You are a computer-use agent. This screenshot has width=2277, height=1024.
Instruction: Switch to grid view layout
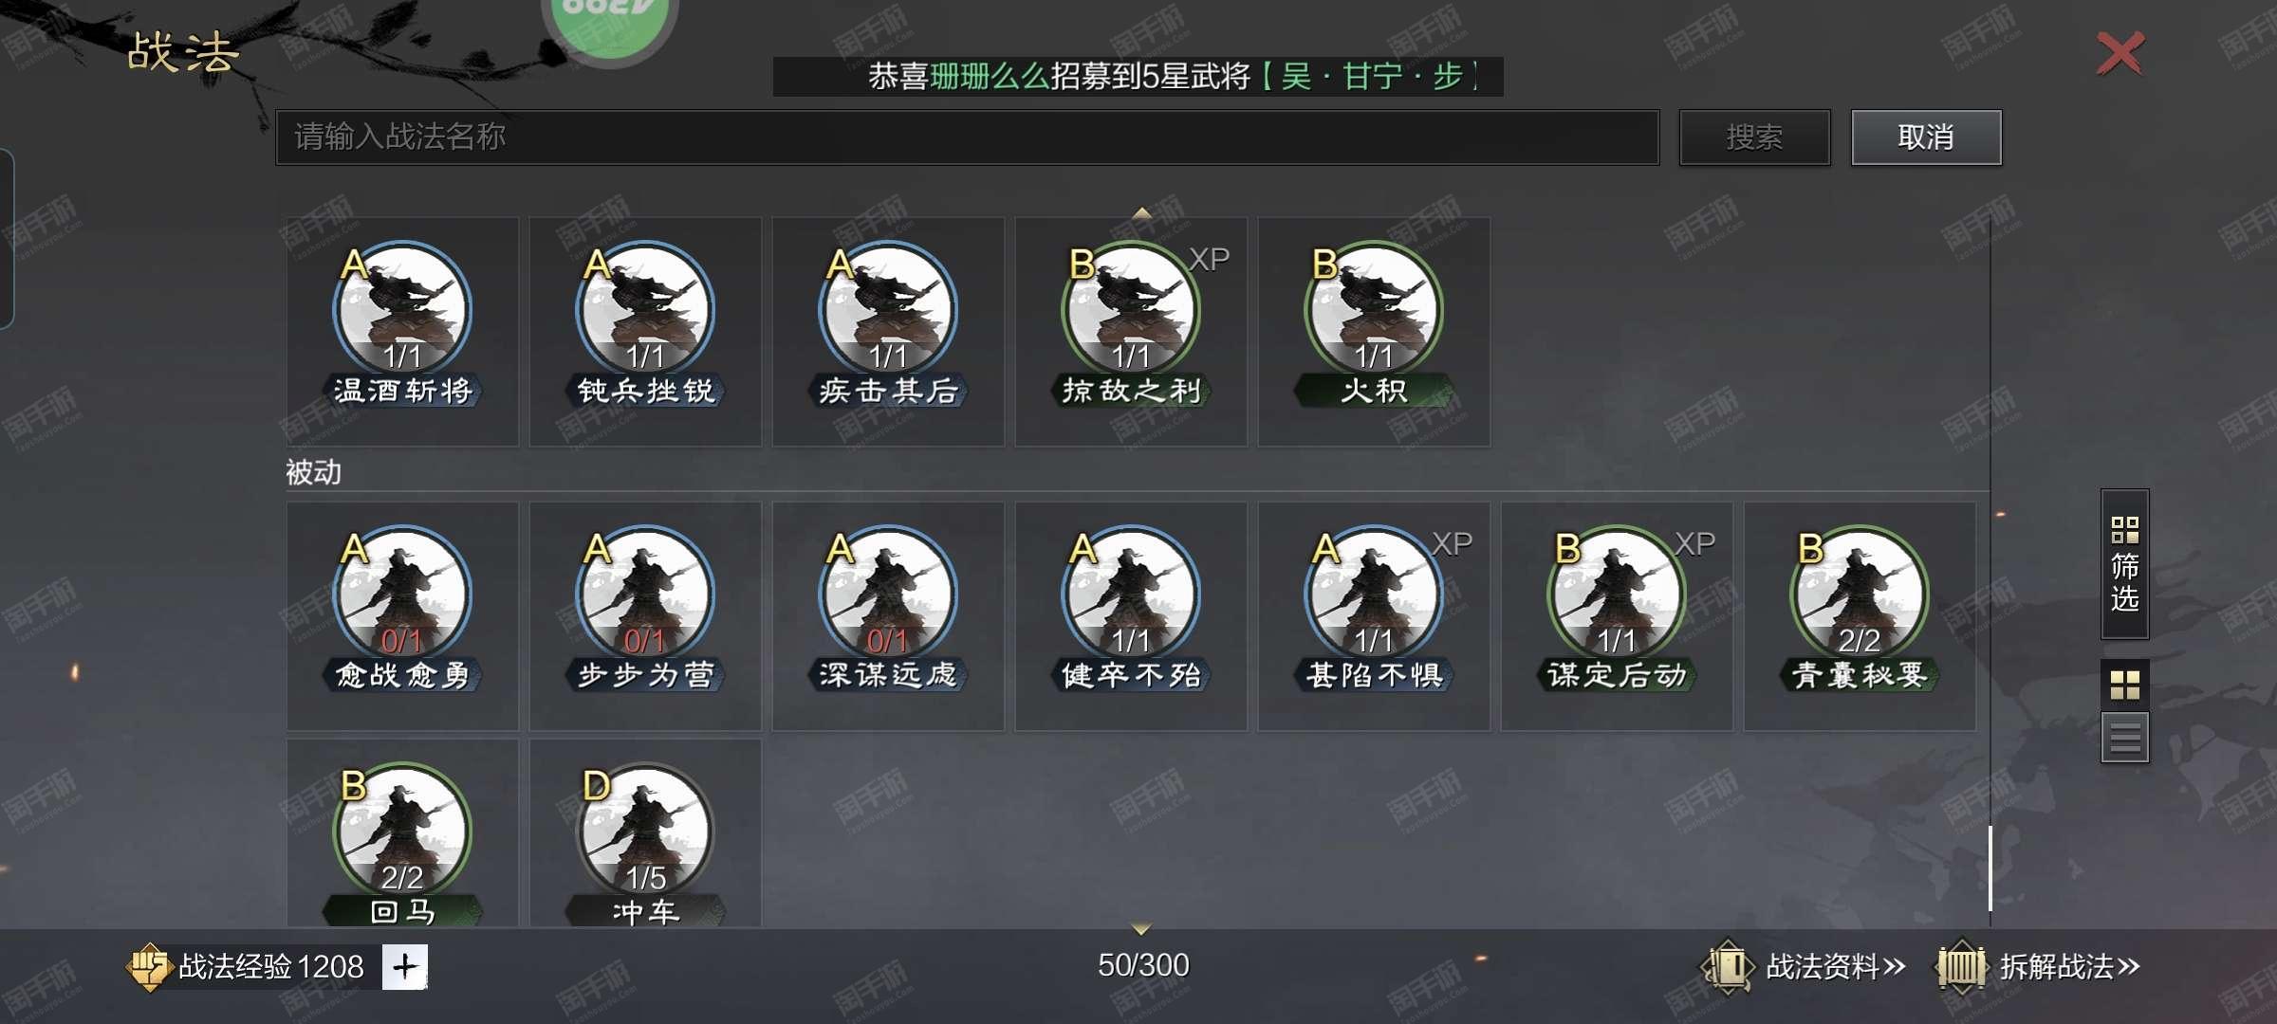[x=2124, y=684]
